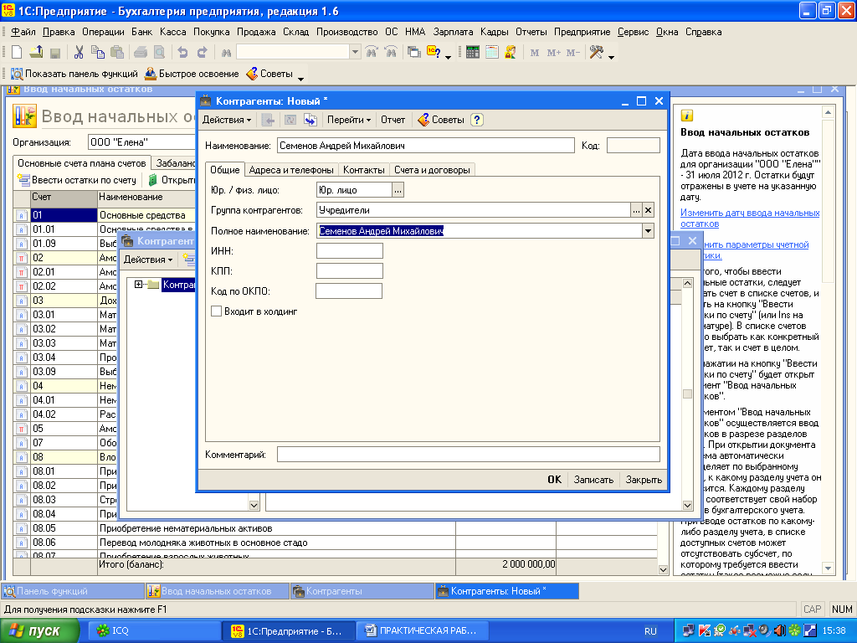Click ellipsis button of Группа контрагентов field
The image size is (857, 643).
click(636, 210)
